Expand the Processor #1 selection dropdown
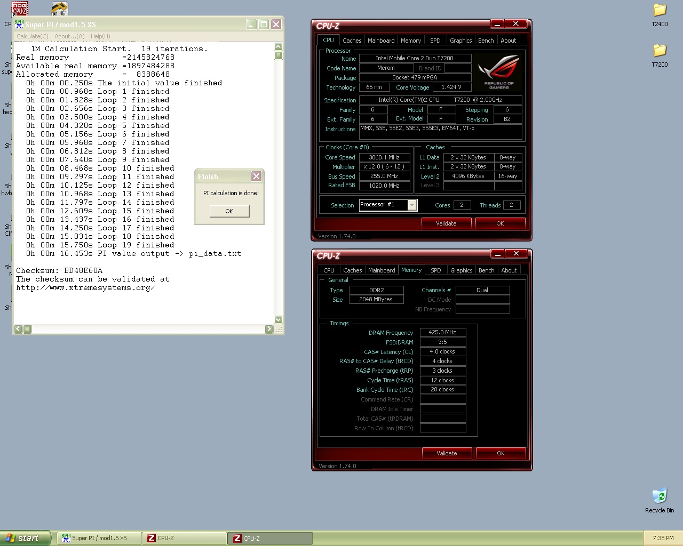This screenshot has width=683, height=546. click(x=412, y=205)
